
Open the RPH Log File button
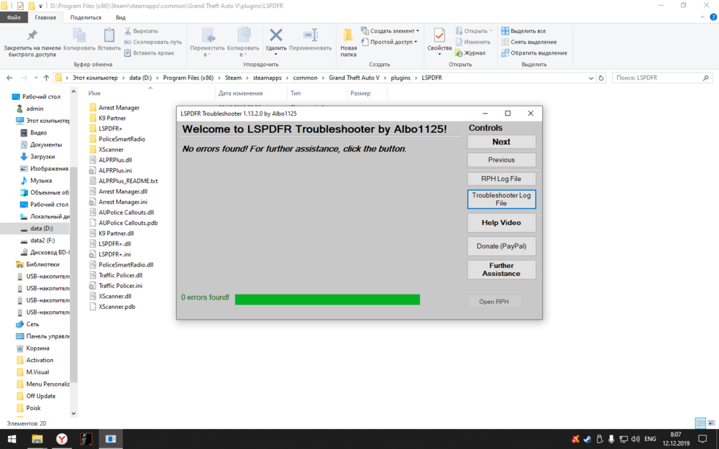point(501,179)
